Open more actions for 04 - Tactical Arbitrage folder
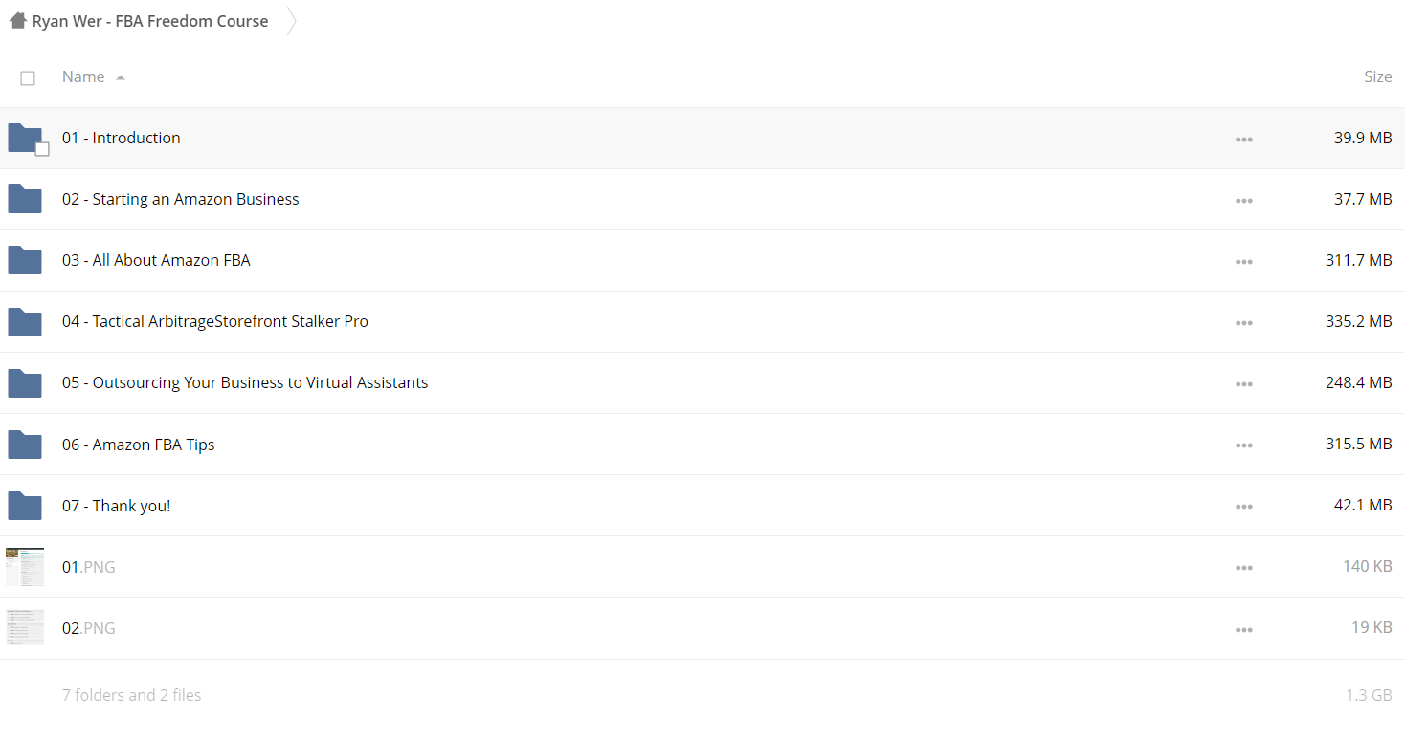Screen dimensions: 1405x738 pos(1244,323)
